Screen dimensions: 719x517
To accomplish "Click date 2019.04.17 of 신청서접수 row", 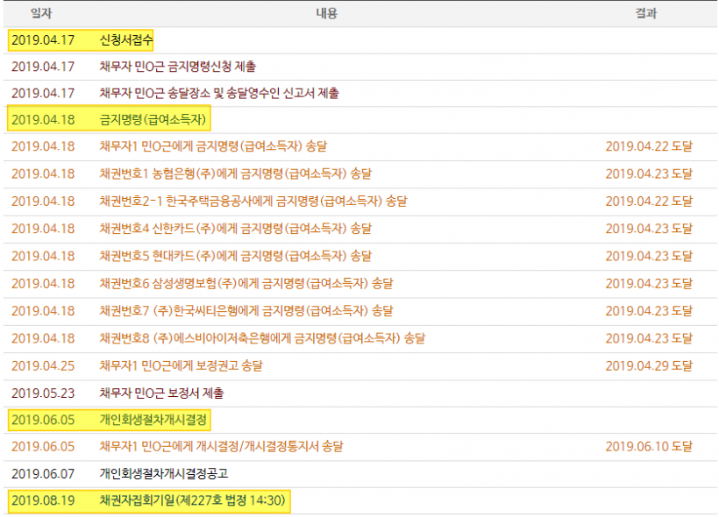I will 43,40.
